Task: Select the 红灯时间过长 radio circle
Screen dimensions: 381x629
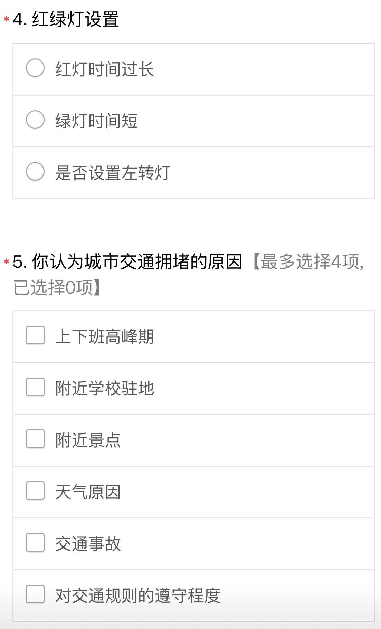Action: pos(35,68)
